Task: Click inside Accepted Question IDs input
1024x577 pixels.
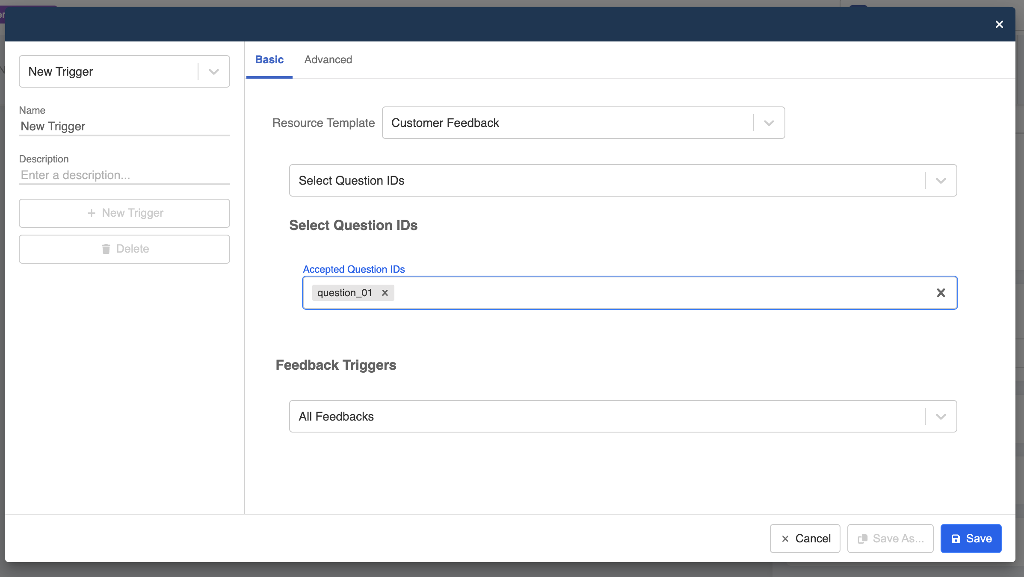Action: tap(642, 293)
